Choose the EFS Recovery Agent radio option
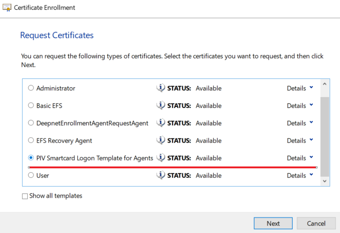340x233 pixels. (31, 140)
